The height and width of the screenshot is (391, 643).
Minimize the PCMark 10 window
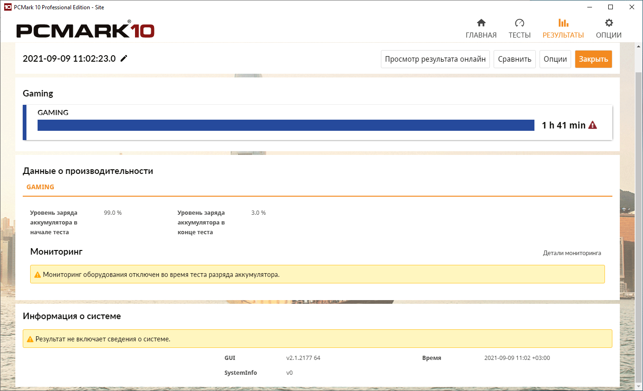point(590,7)
